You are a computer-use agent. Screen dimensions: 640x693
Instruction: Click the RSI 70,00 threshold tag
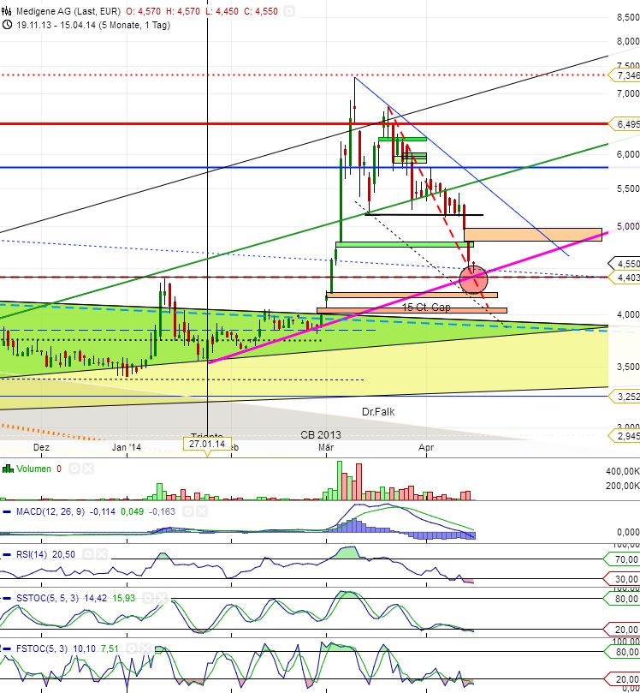tap(622, 559)
